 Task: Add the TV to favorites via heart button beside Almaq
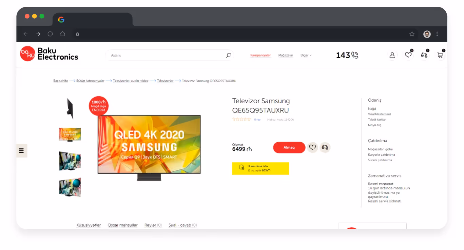313,147
